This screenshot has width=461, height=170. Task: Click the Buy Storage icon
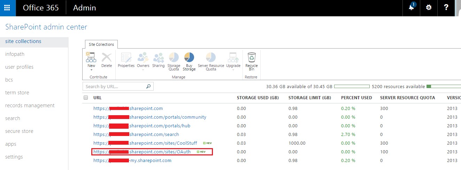189,57
